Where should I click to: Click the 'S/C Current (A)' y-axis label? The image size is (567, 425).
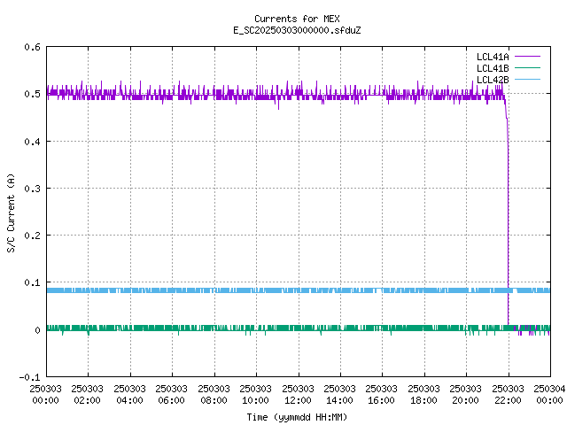pyautogui.click(x=11, y=213)
